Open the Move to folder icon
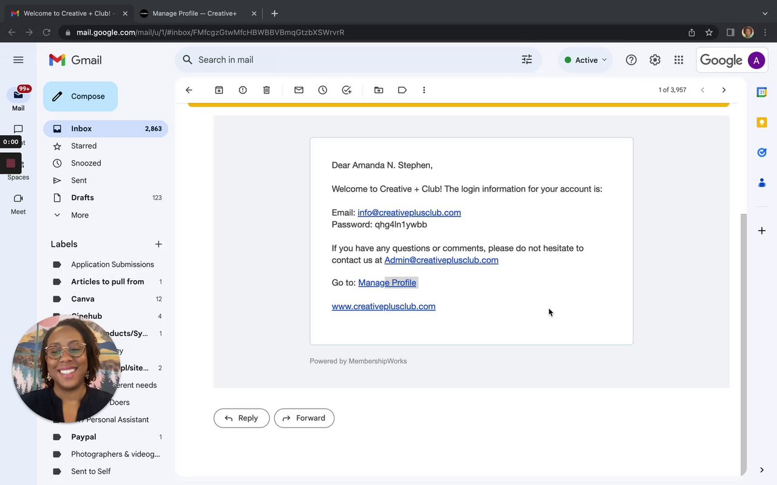The height and width of the screenshot is (485, 777). coord(379,90)
